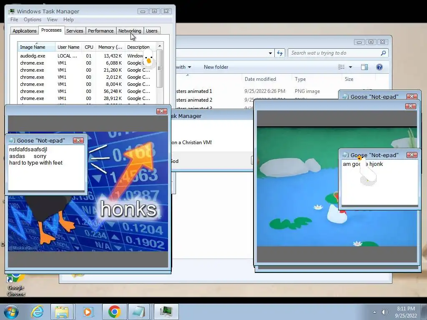The width and height of the screenshot is (427, 320).
Task: Open Task Manager View menu
Action: pos(52,20)
